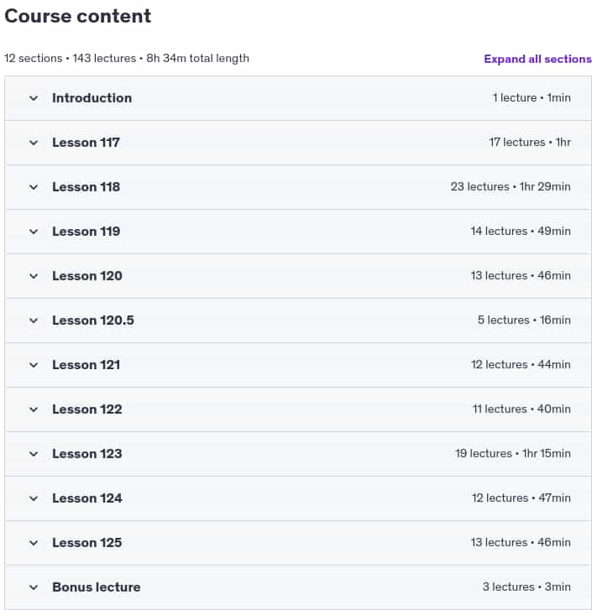
Task: Click '5 lectures • 16min' text
Action: coord(524,321)
